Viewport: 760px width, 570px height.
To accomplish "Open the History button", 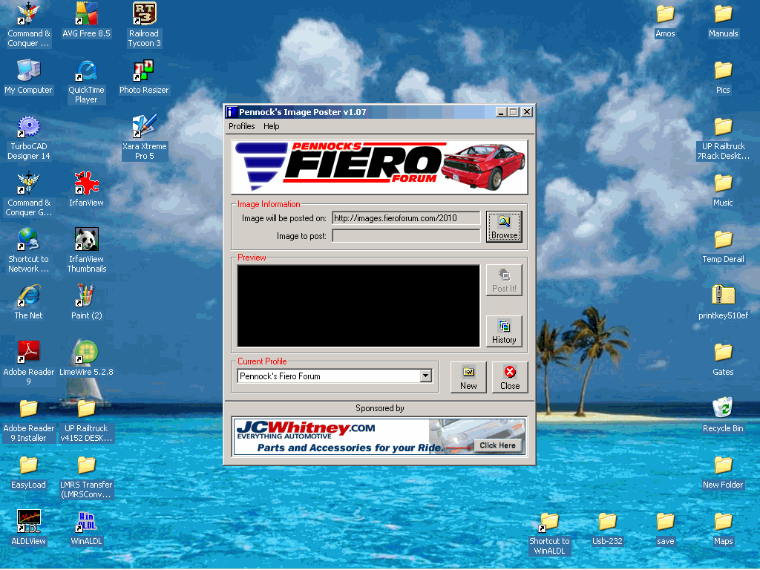I will pos(504,331).
